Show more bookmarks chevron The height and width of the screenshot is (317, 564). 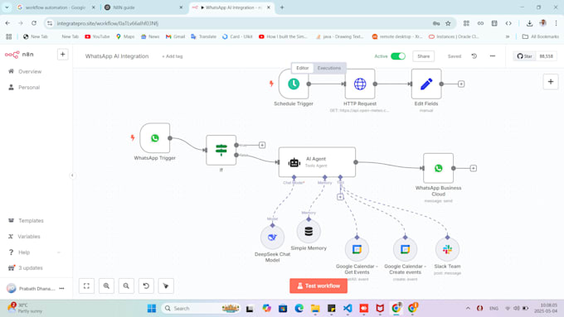[x=508, y=36]
